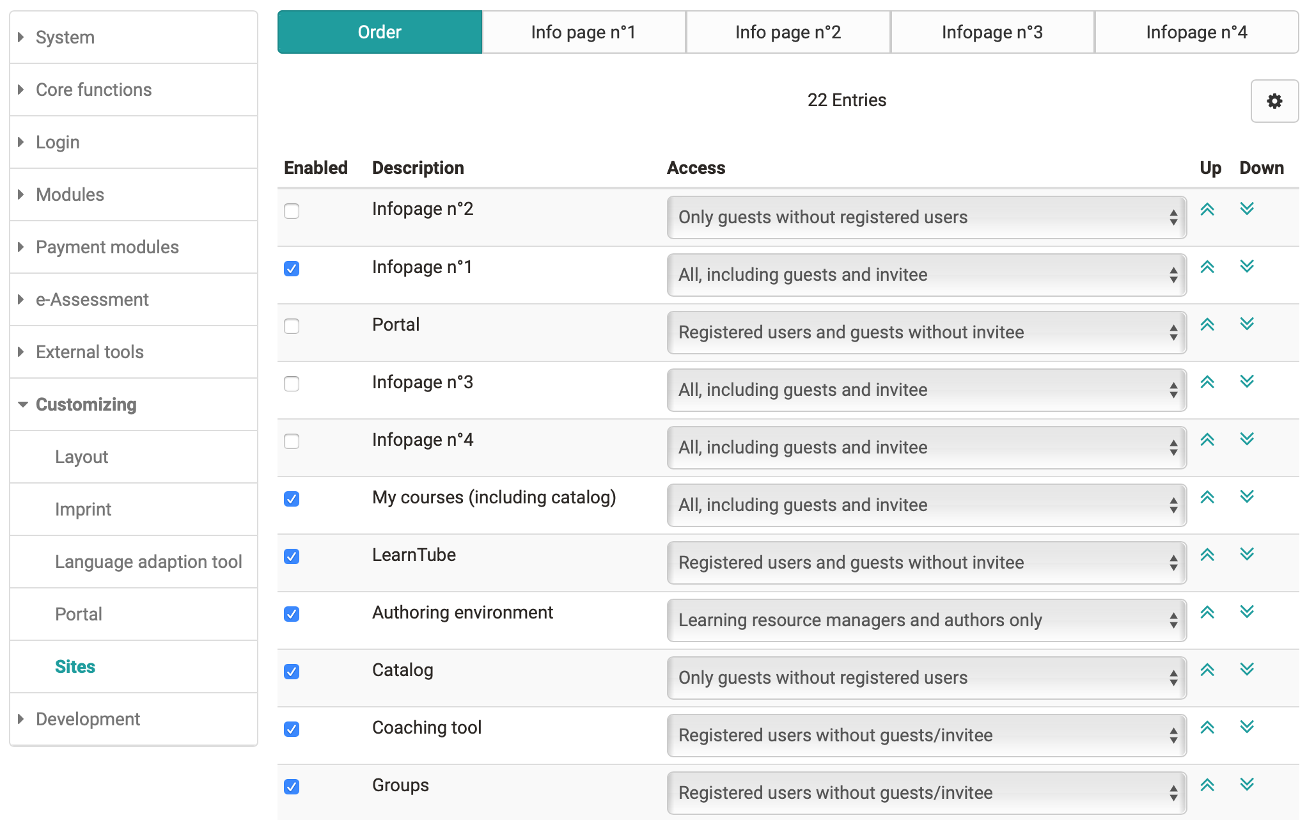The image size is (1307, 820).
Task: Open access dropdown for Catalog
Action: 926,677
